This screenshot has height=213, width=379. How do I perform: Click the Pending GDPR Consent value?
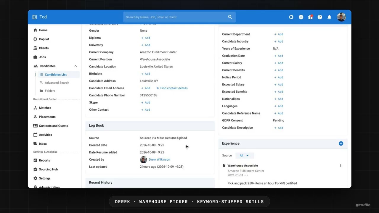tap(278, 120)
